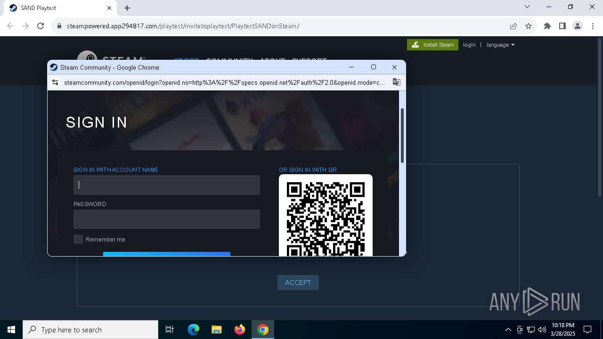Reload the SAND Playtest page
This screenshot has height=339, width=603.
click(x=41, y=26)
